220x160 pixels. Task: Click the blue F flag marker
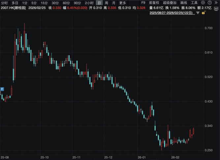[x=2, y=89]
